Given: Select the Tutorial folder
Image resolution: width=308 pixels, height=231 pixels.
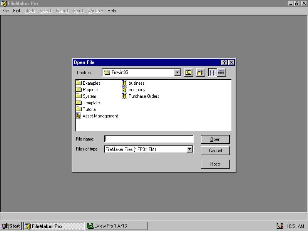Looking at the screenshot, I should click(x=89, y=109).
